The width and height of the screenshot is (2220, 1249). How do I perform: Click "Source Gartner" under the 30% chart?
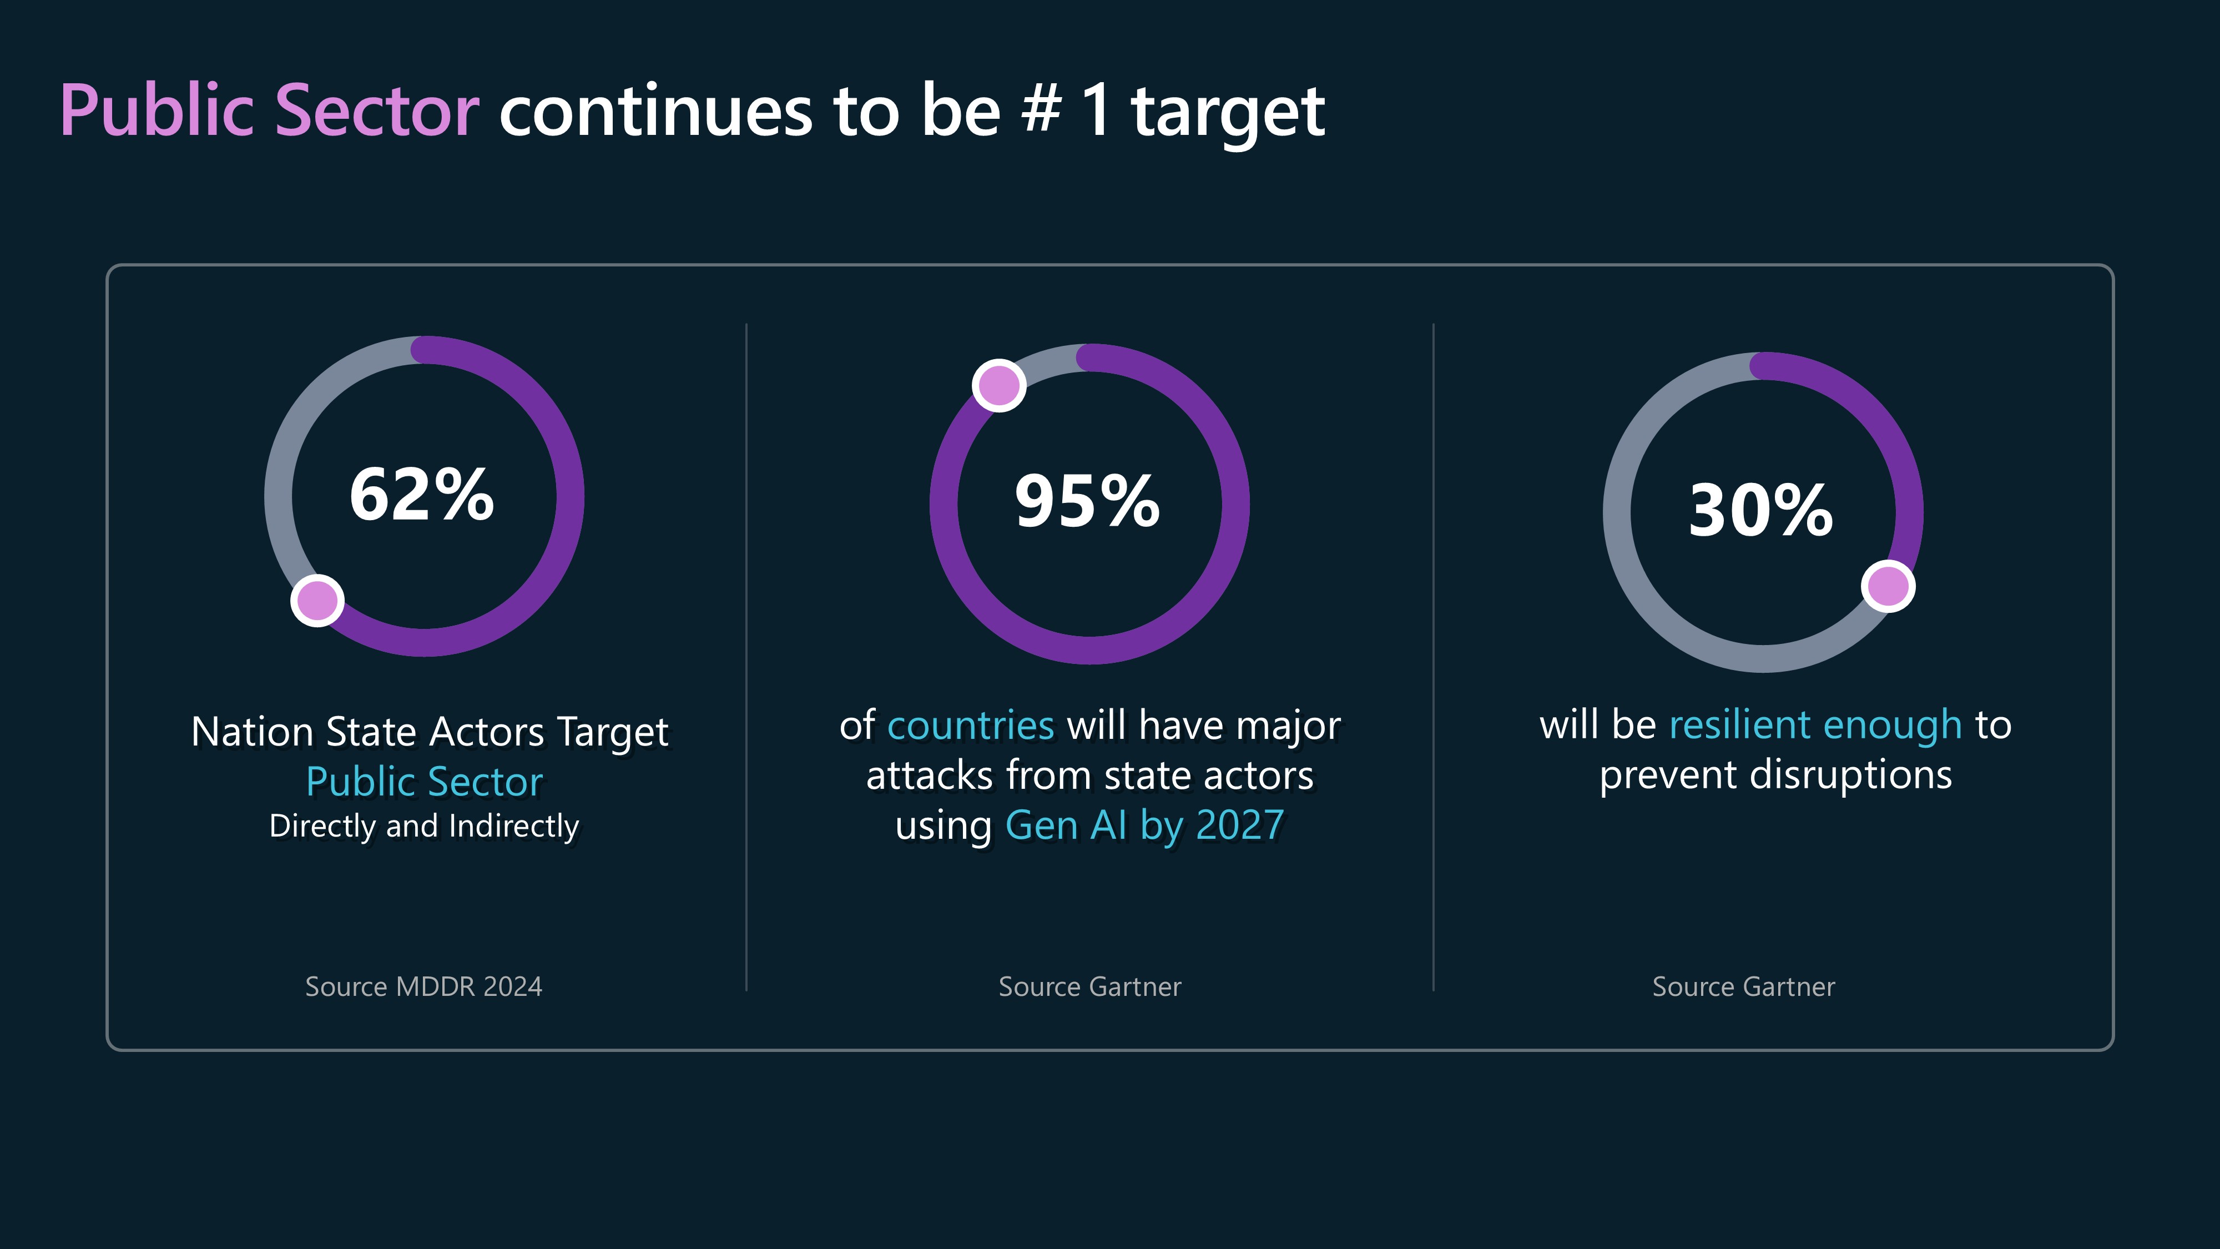tap(1743, 986)
